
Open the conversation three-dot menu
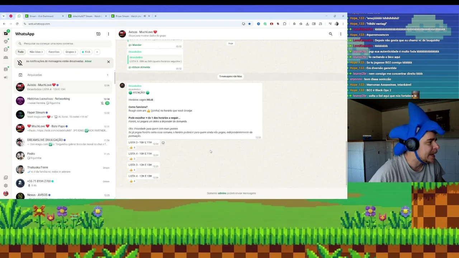tap(341, 34)
